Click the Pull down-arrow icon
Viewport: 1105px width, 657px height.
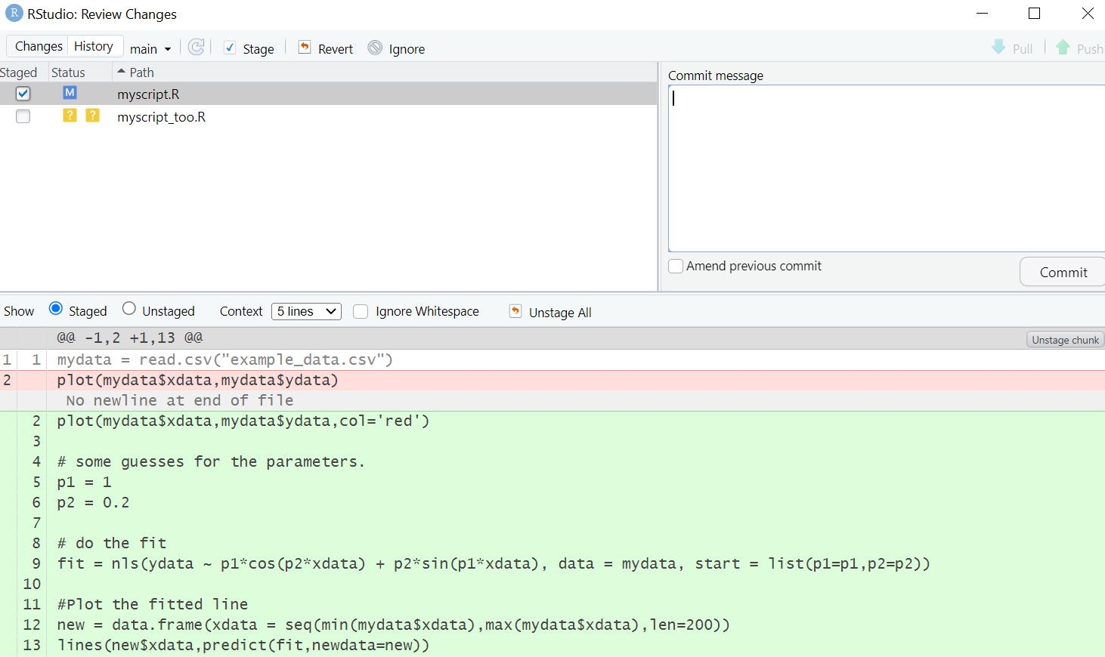pyautogui.click(x=998, y=48)
